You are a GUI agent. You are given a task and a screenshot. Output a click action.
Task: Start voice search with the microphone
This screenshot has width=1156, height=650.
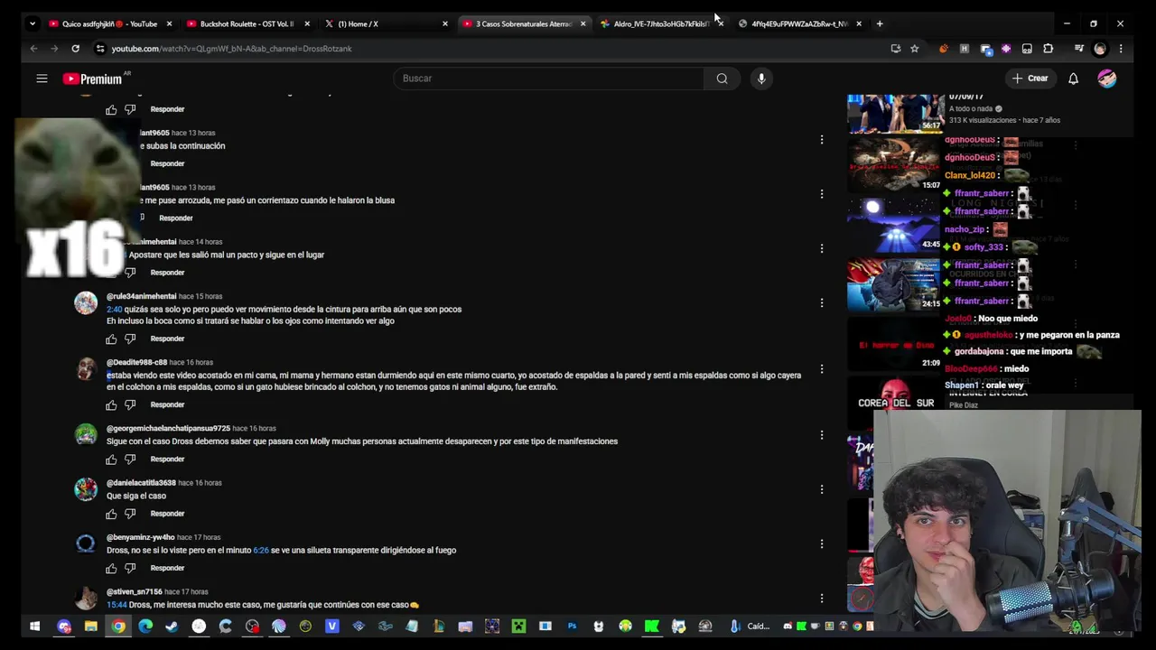coord(761,79)
